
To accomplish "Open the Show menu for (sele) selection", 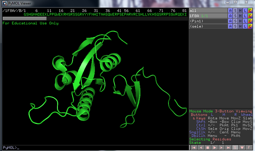I will 235,26.
